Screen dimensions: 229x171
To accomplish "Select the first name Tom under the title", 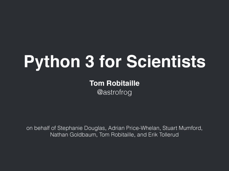I will tap(97, 83).
